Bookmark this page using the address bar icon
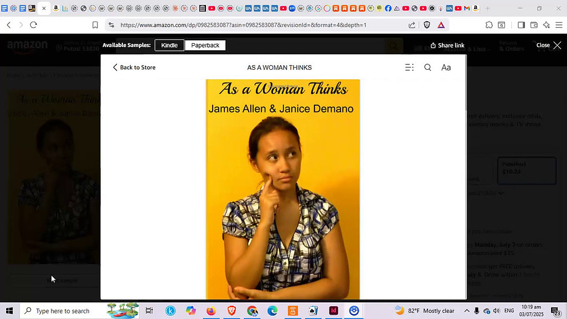Image resolution: width=567 pixels, height=319 pixels. tap(95, 25)
